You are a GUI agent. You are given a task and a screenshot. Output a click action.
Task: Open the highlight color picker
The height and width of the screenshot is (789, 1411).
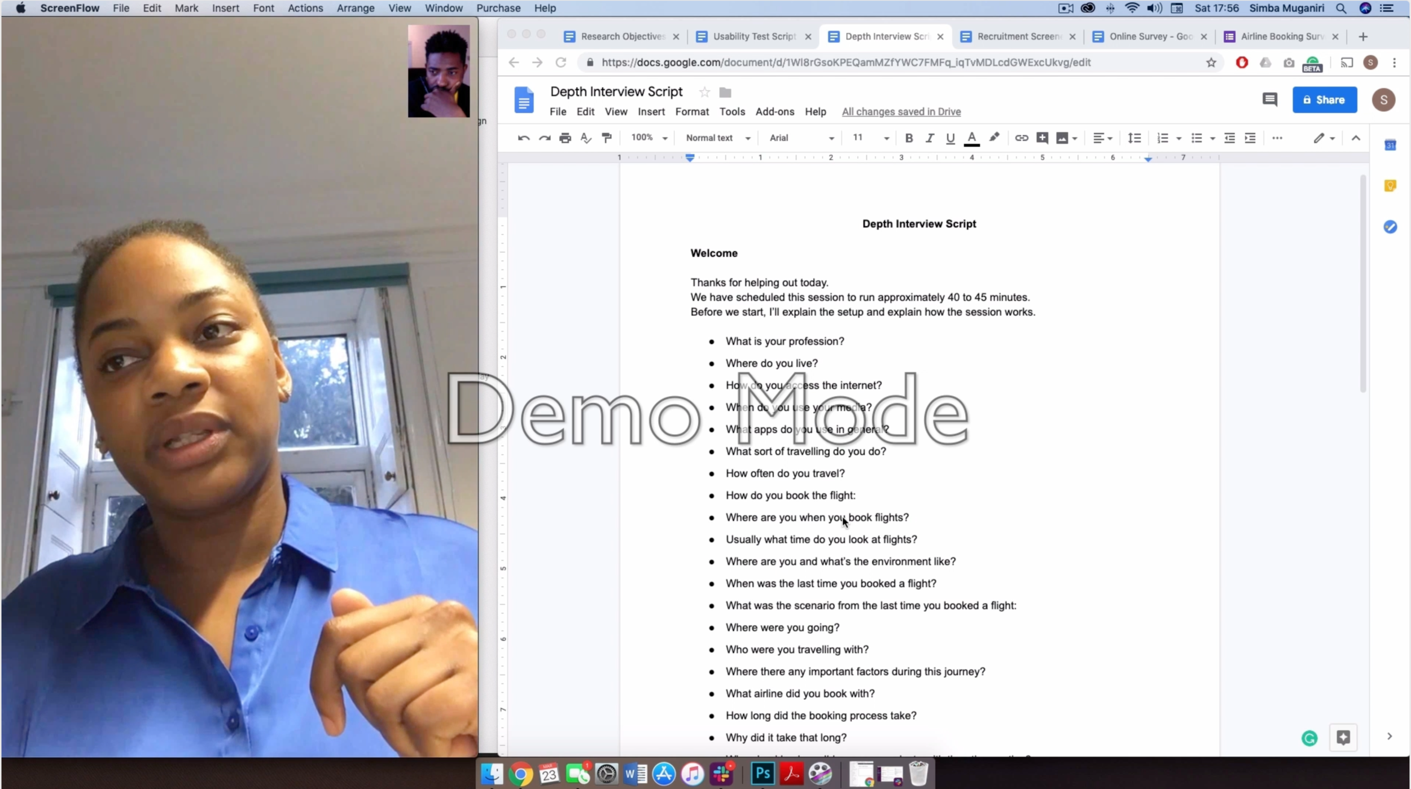[994, 138]
